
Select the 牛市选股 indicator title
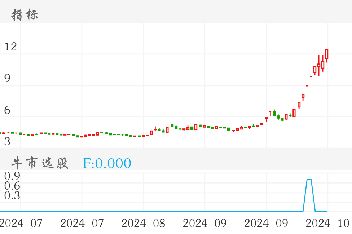pyautogui.click(x=40, y=163)
